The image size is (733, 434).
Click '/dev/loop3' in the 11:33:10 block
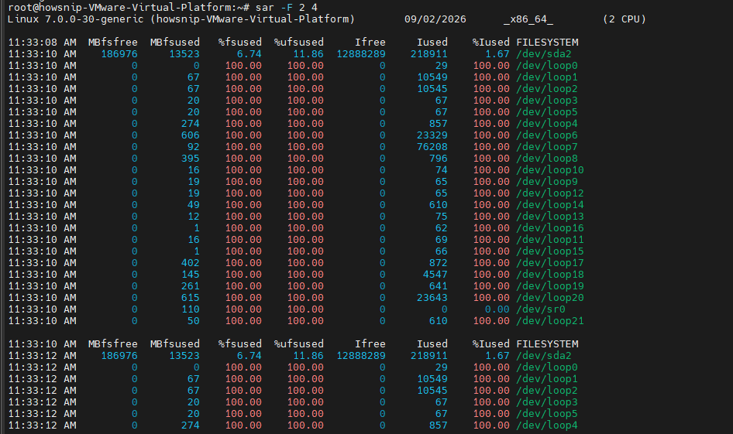547,101
